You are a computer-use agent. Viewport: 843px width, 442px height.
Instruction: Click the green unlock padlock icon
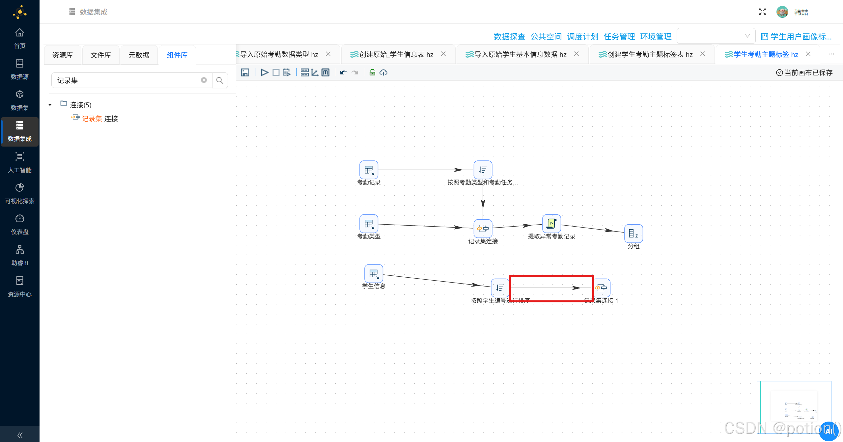pos(372,72)
